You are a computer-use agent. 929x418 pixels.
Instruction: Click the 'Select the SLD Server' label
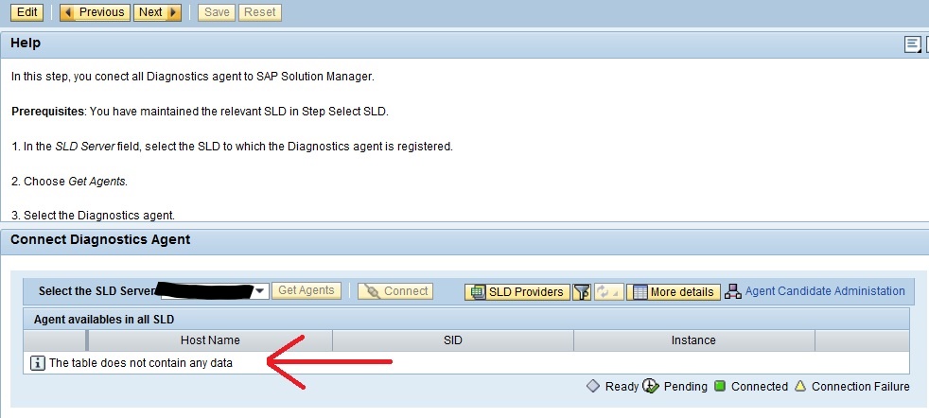click(96, 291)
